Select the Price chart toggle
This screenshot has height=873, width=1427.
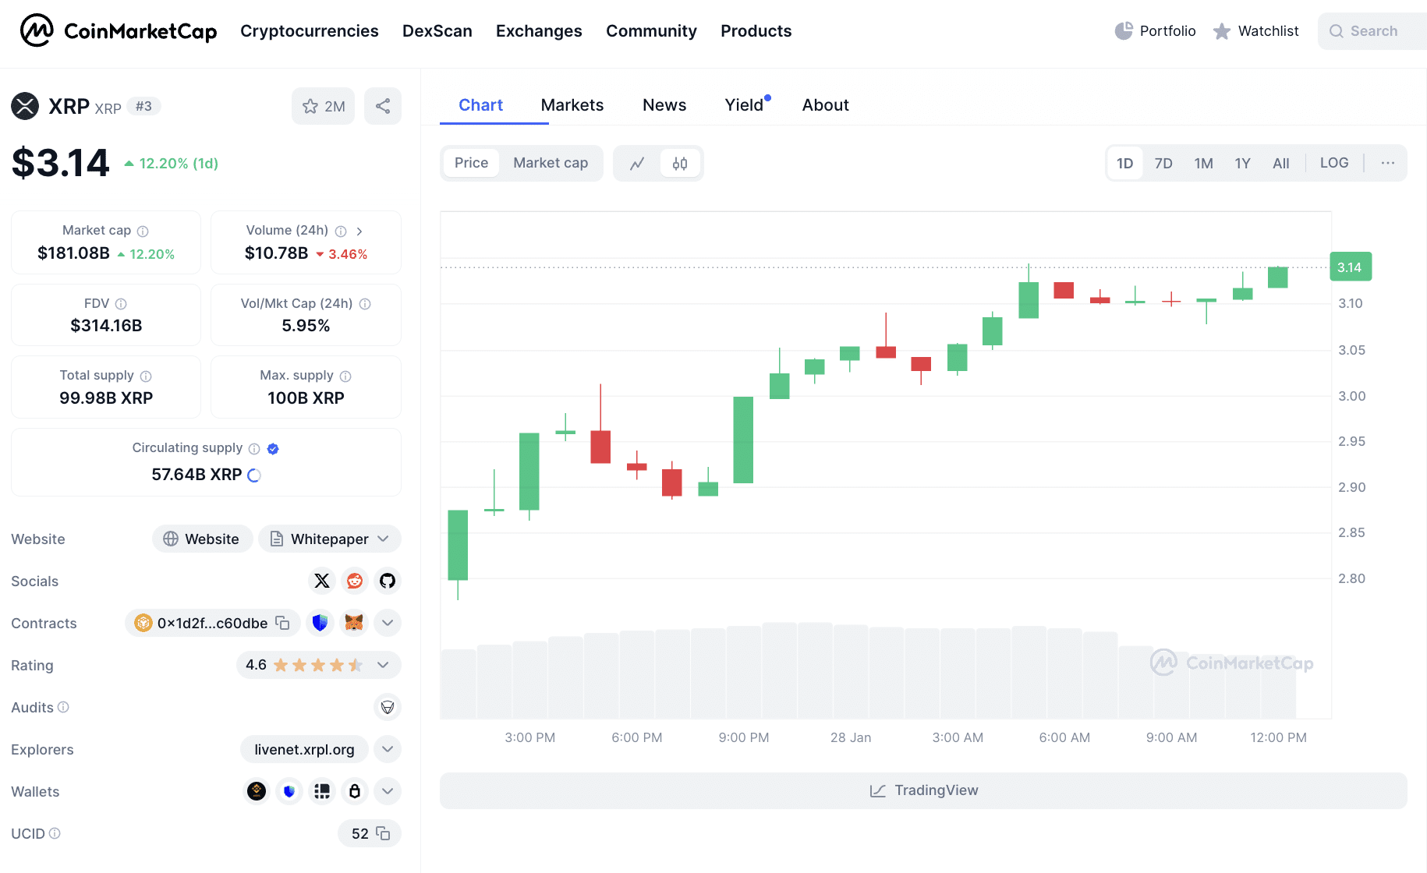(x=472, y=163)
